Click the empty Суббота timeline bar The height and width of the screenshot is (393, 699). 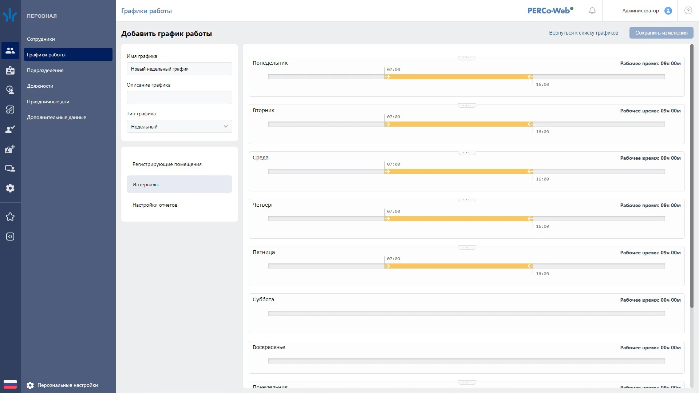pos(466,313)
